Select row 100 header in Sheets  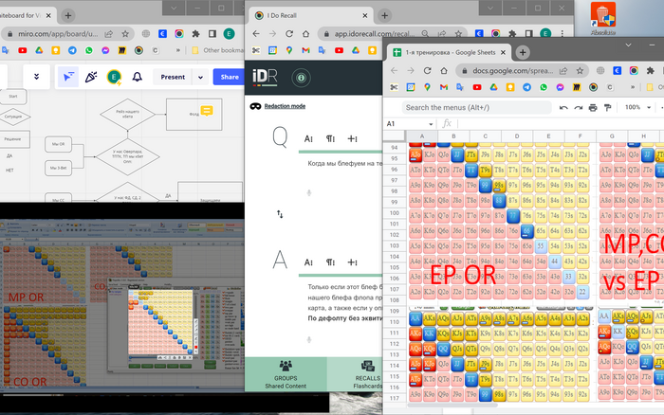395,213
